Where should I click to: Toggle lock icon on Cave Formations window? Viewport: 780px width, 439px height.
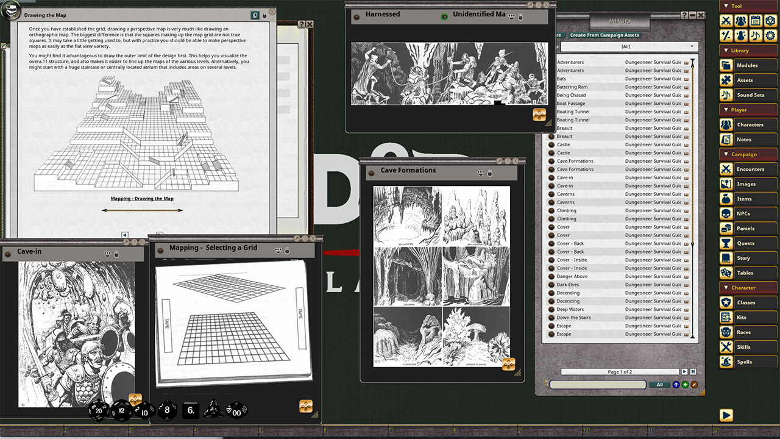[490, 173]
